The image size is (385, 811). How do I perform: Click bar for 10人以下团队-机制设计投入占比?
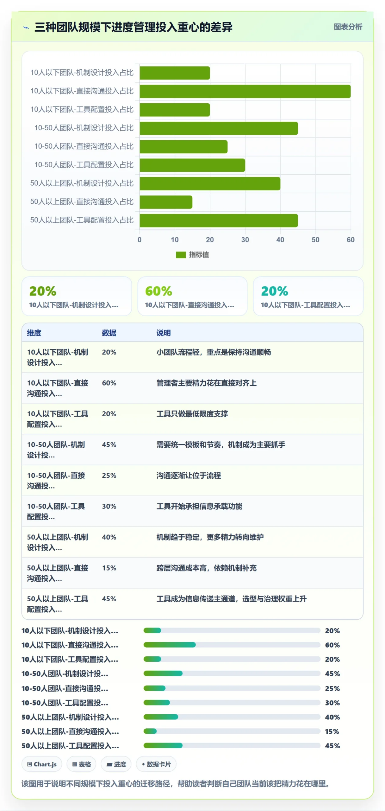point(175,73)
